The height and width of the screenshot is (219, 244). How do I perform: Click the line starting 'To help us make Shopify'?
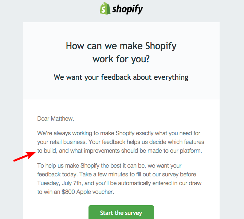(x=109, y=166)
